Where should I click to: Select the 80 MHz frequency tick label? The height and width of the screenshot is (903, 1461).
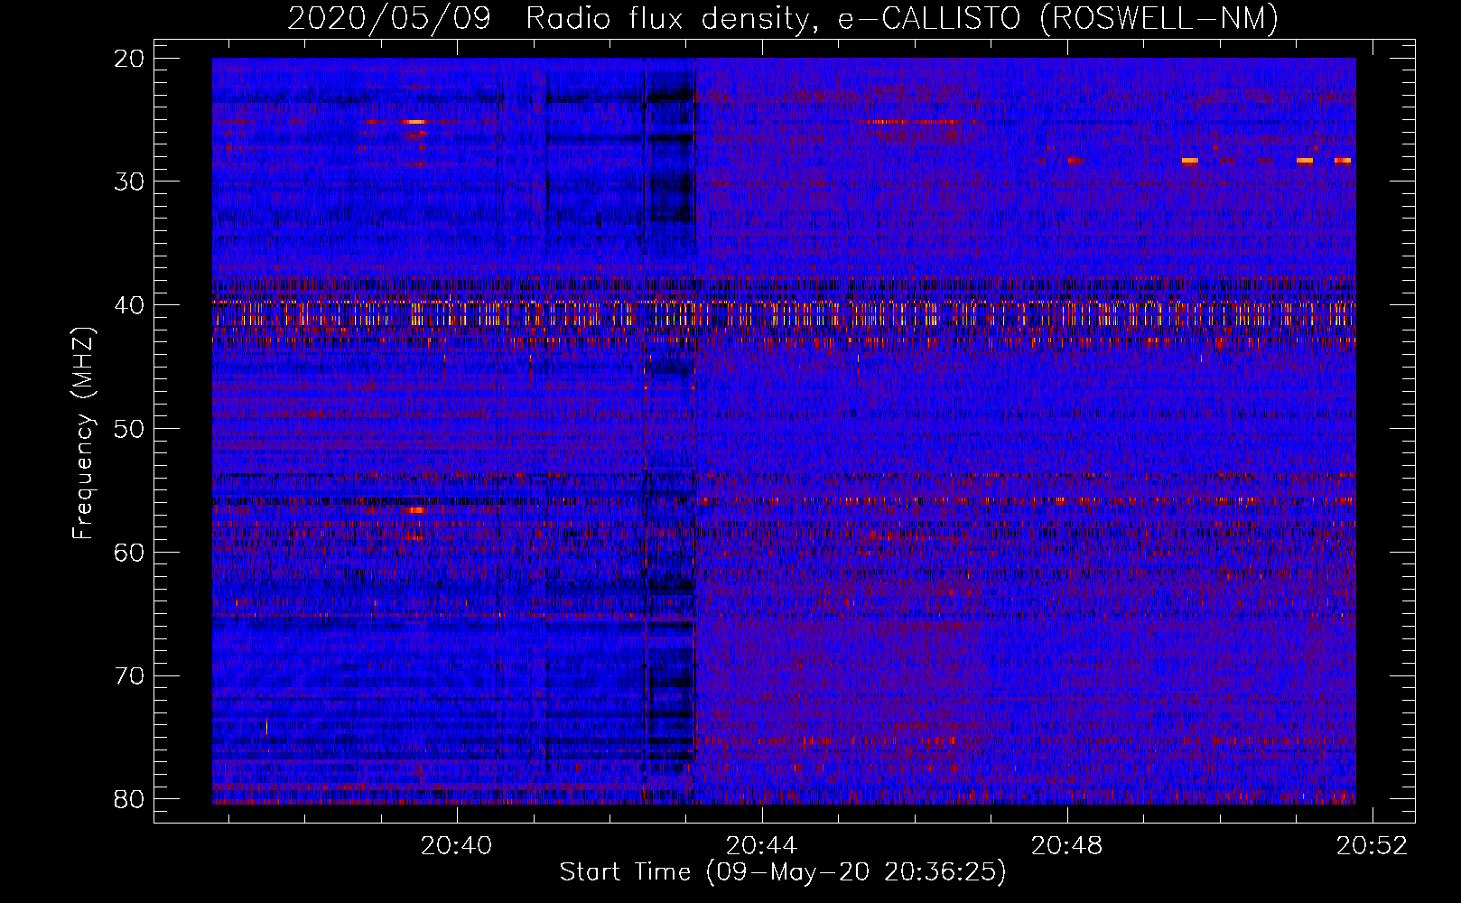(x=130, y=799)
